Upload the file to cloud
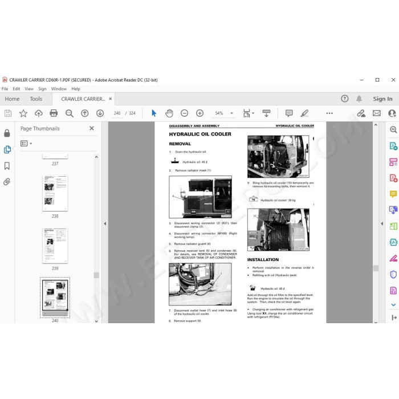The height and width of the screenshot is (399, 399). (x=38, y=113)
